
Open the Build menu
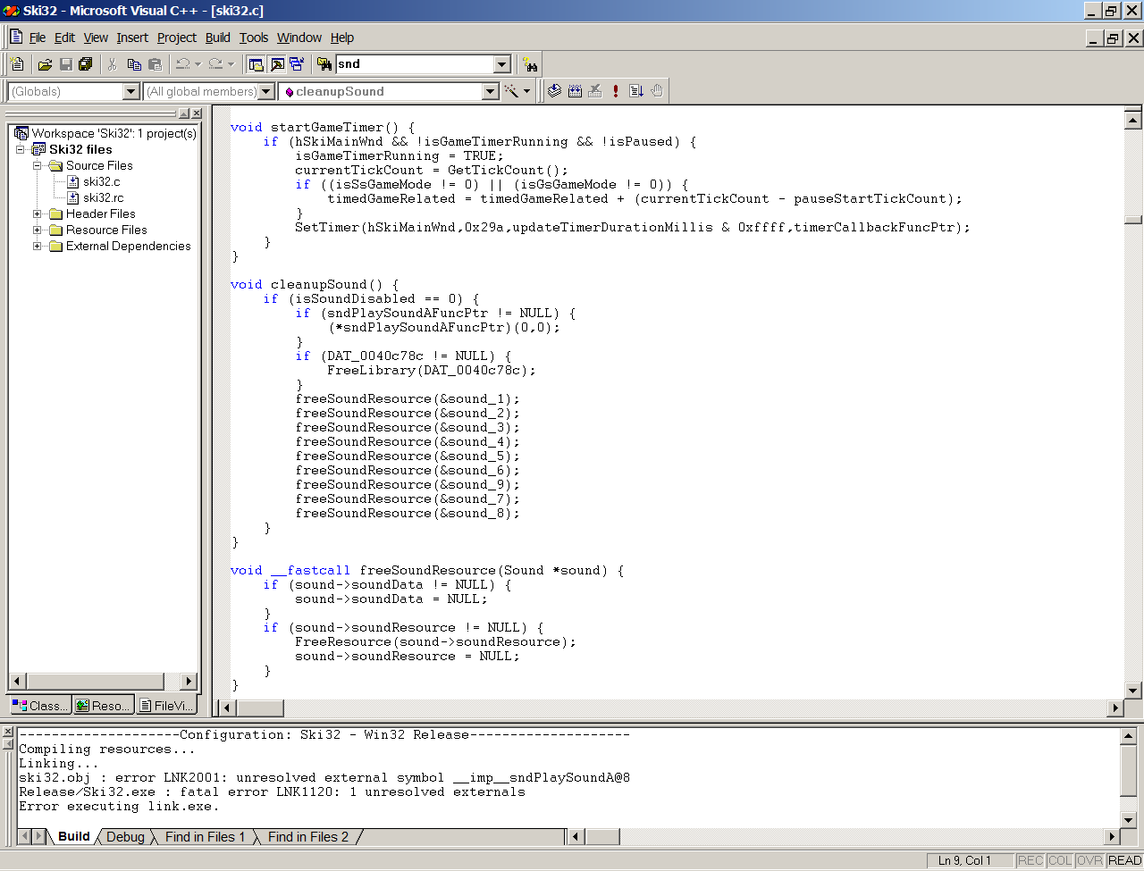pos(218,38)
